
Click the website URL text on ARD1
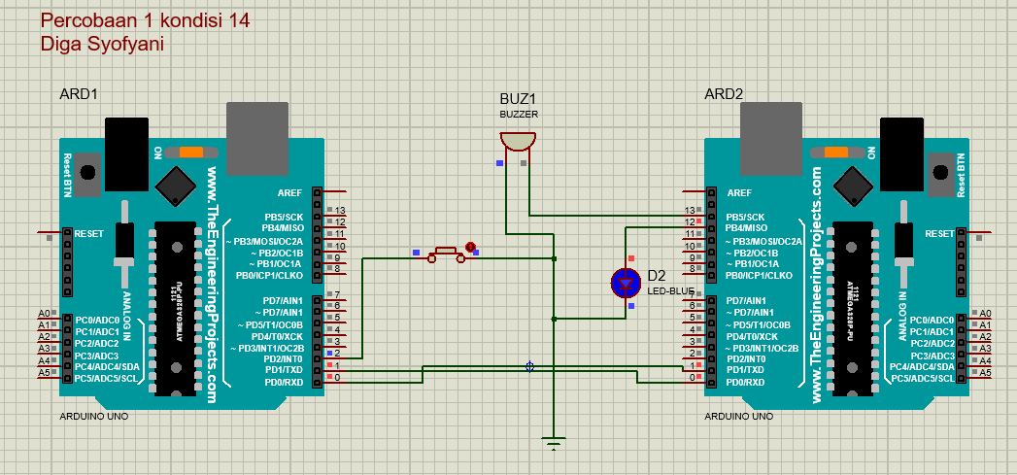(x=212, y=285)
